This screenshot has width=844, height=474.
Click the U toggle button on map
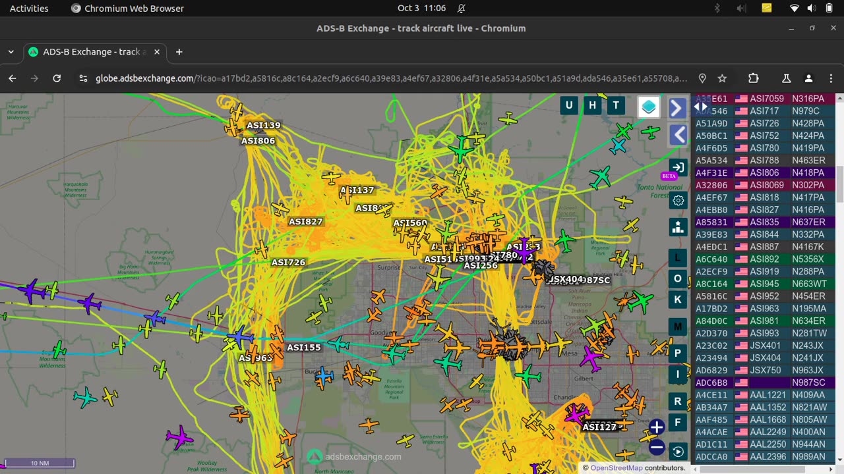pyautogui.click(x=568, y=105)
